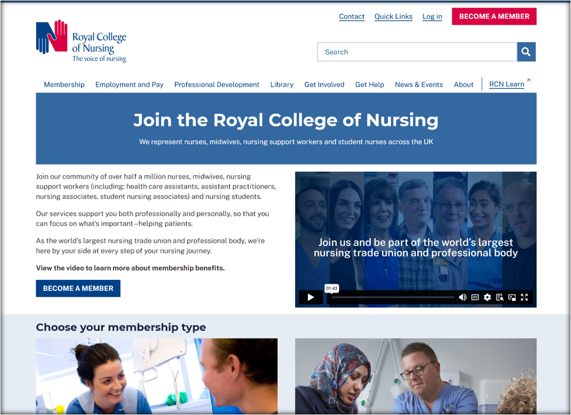Open the RCN Learn external link

pos(507,84)
